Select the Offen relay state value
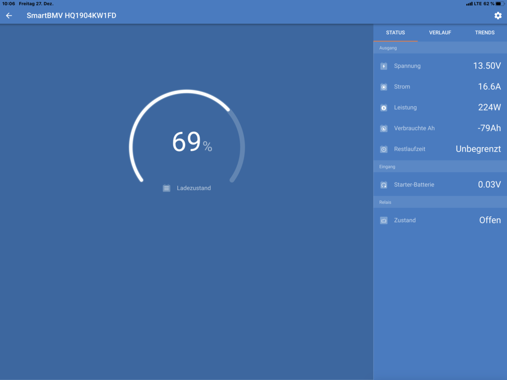The height and width of the screenshot is (380, 507). [x=490, y=220]
